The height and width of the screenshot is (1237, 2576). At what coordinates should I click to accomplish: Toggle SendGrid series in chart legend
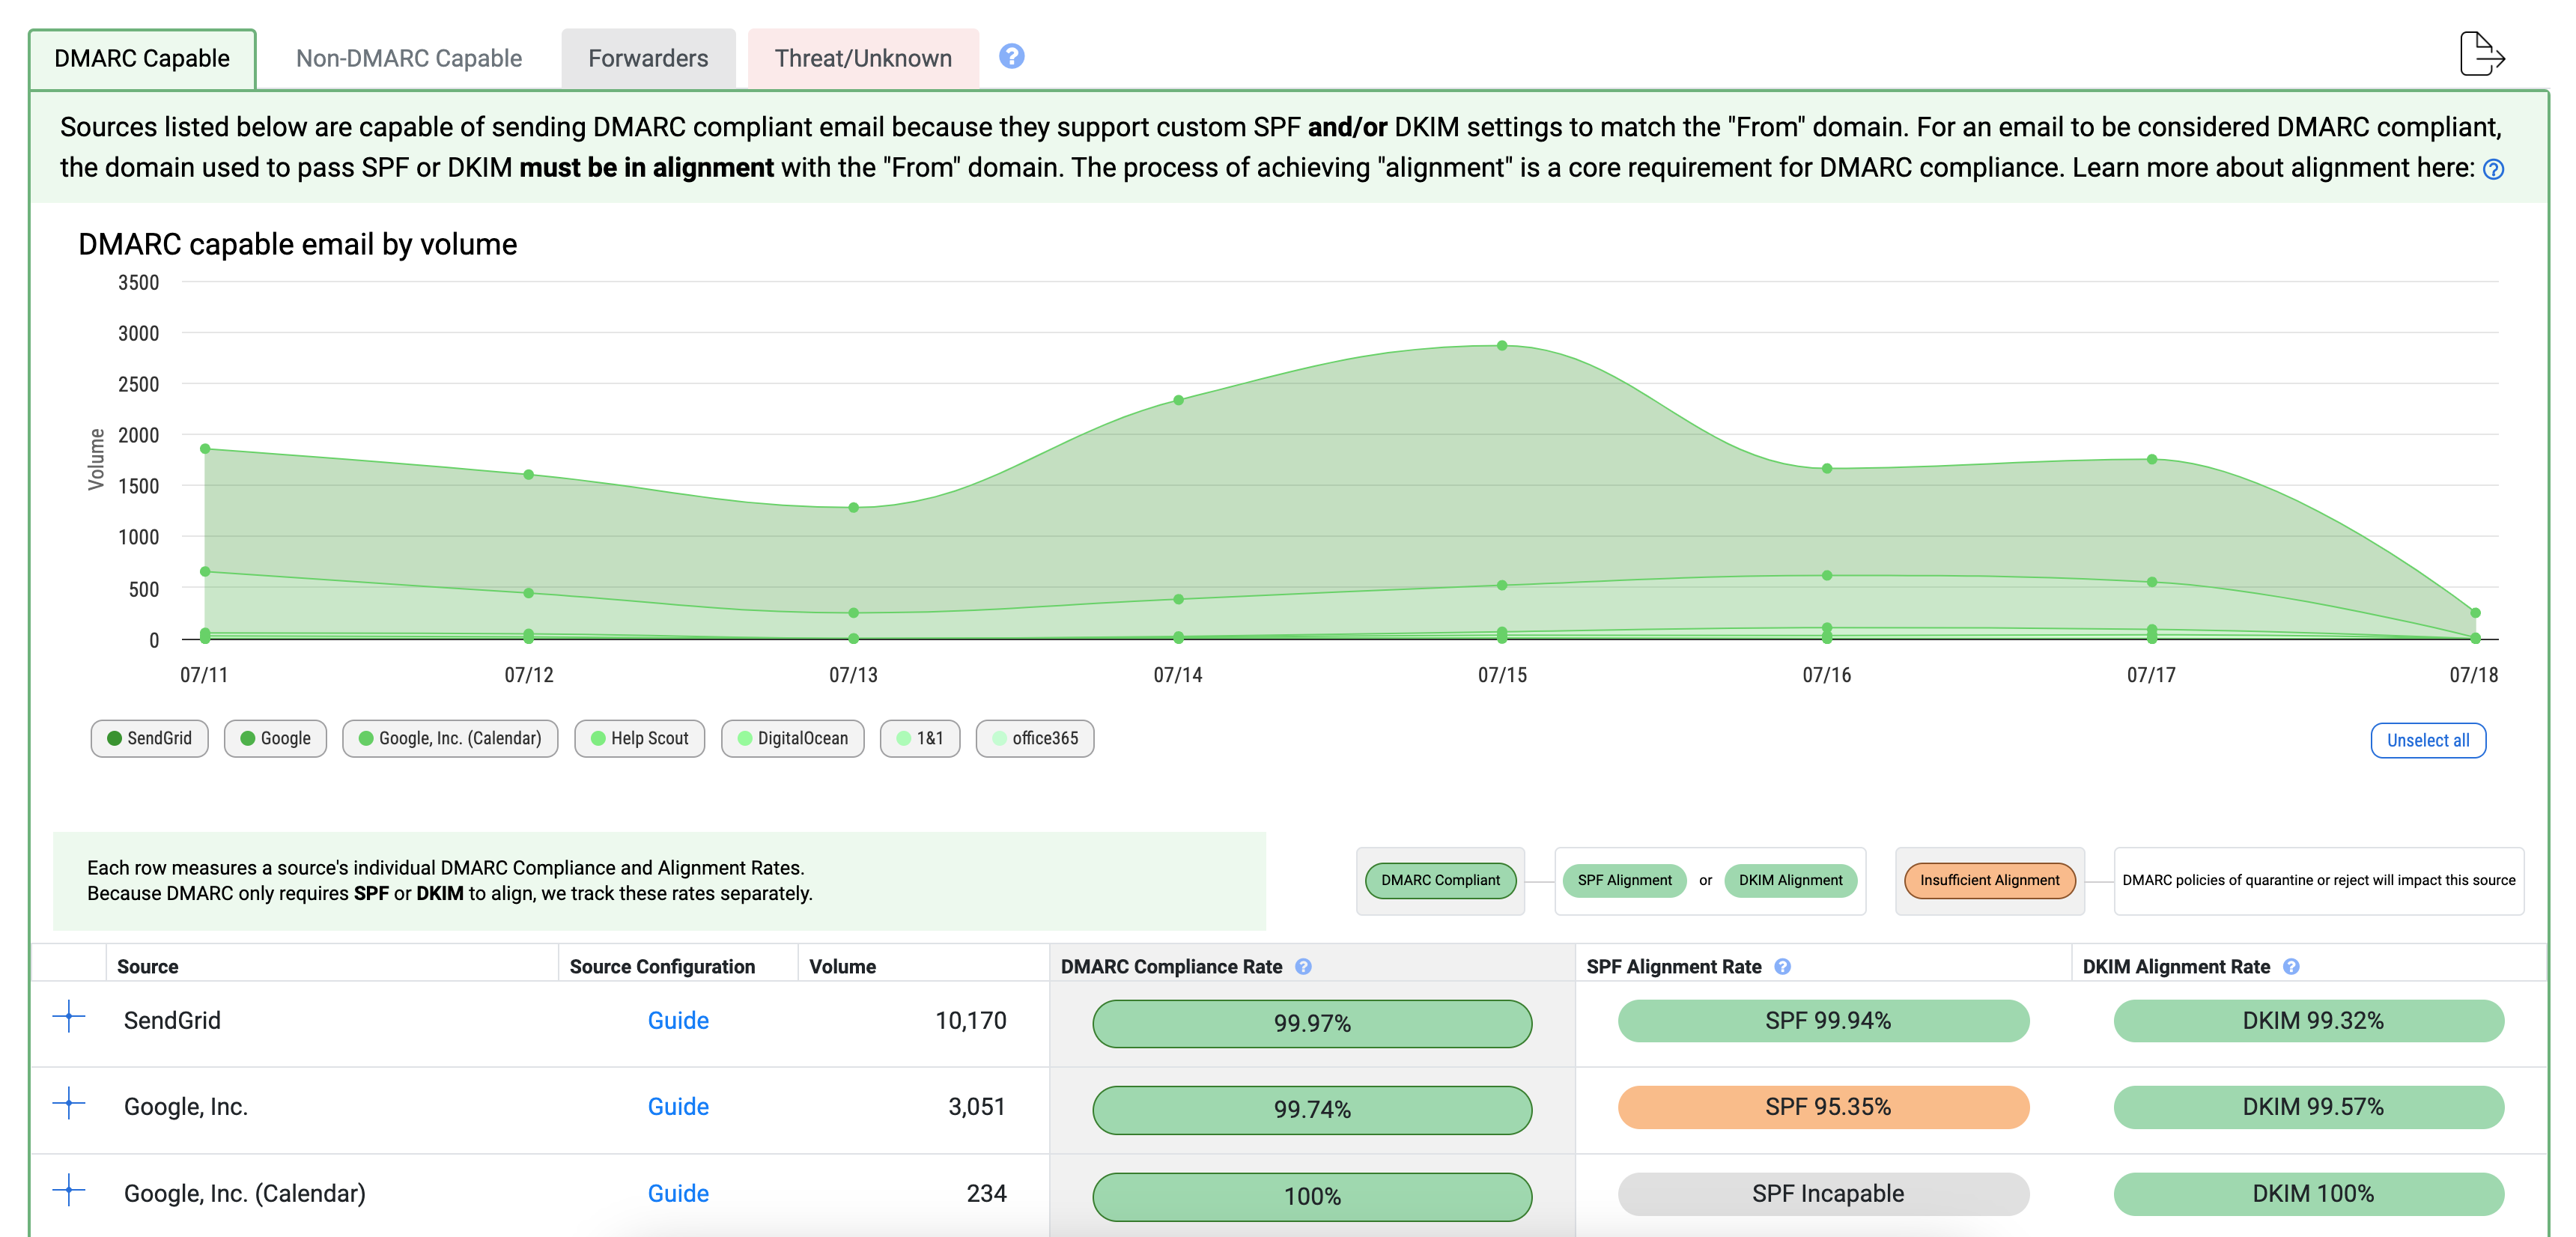coord(150,738)
